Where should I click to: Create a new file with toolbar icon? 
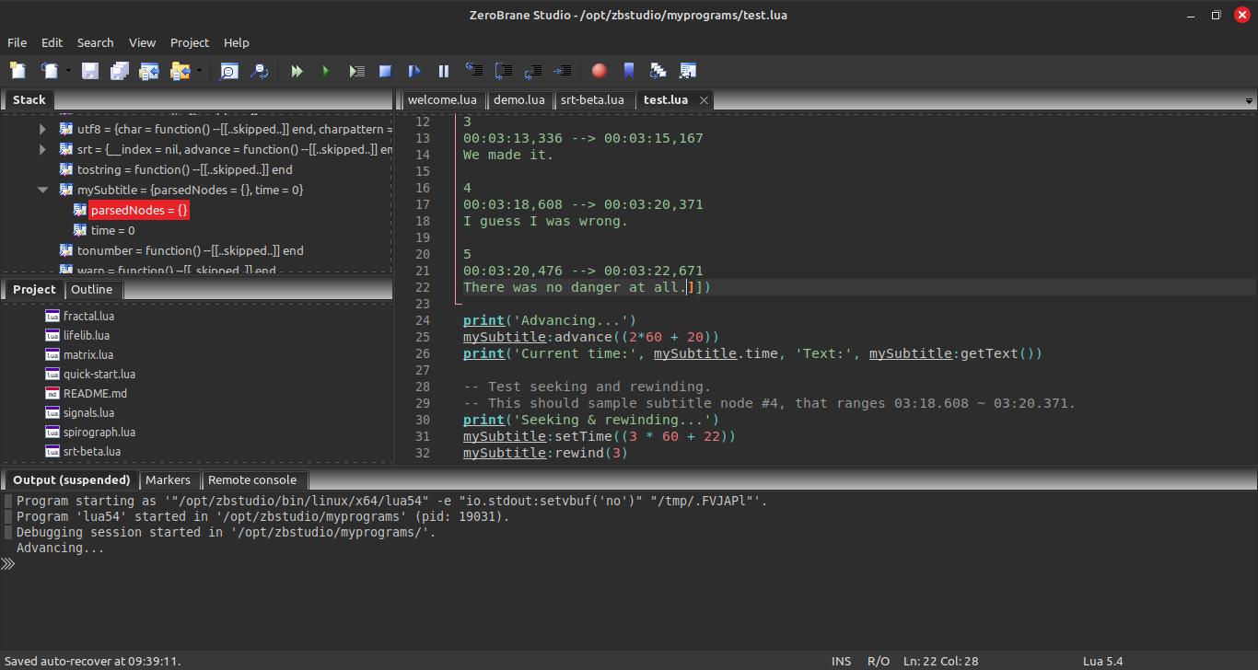17,70
